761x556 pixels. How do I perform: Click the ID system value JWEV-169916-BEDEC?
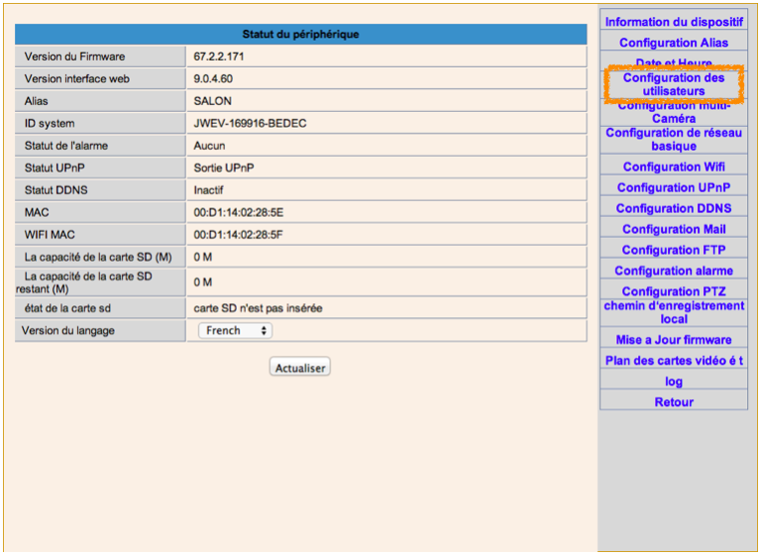248,123
